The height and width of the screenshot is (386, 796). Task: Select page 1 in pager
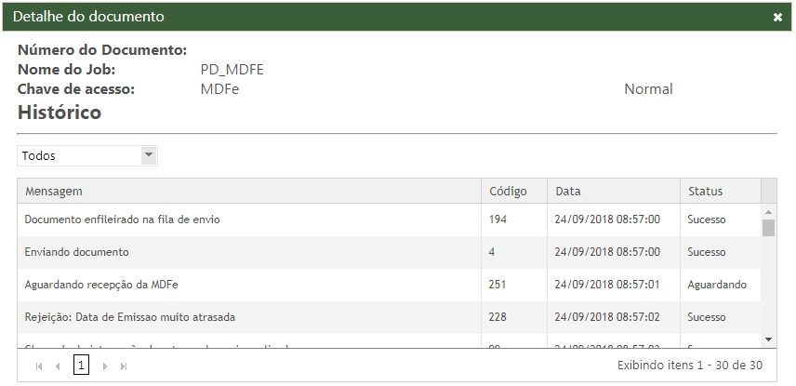point(81,366)
